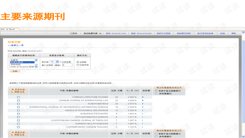Open 我的引文跟踪 link

click(x=164, y=33)
